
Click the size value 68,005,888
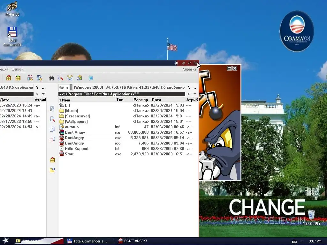(138, 132)
